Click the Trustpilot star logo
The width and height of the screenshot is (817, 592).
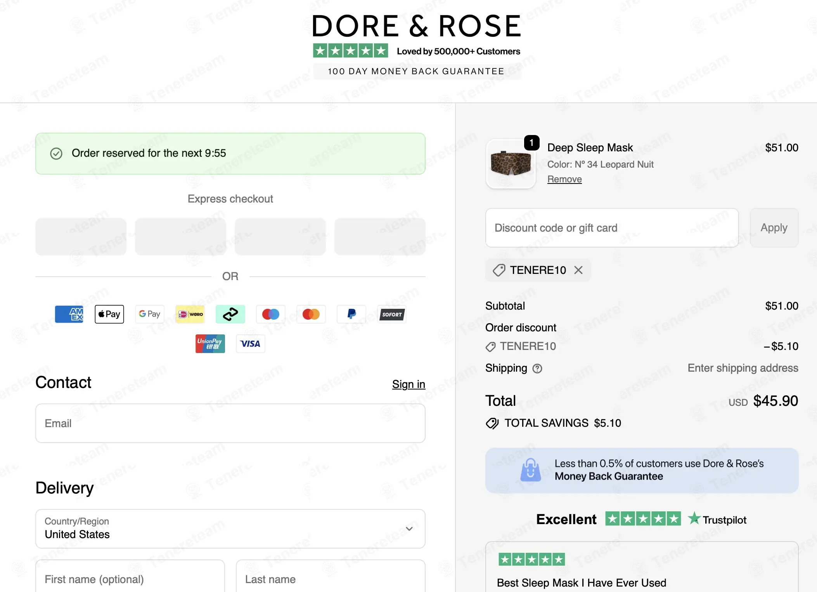coord(694,518)
